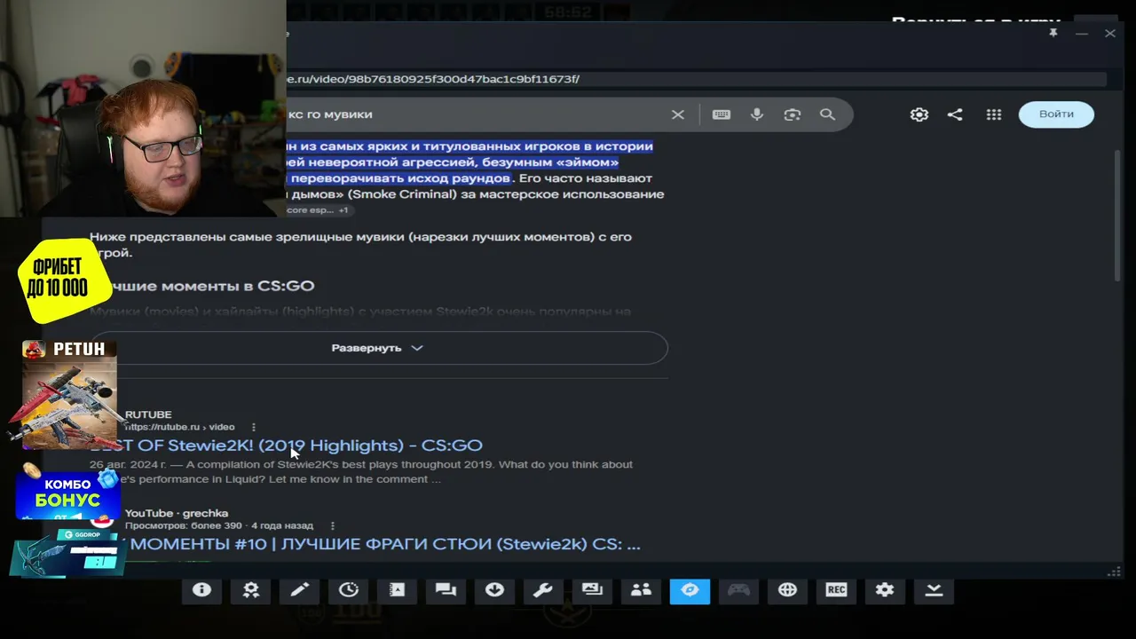The image size is (1136, 639).
Task: Pin the overlay browser window
Action: click(1053, 33)
